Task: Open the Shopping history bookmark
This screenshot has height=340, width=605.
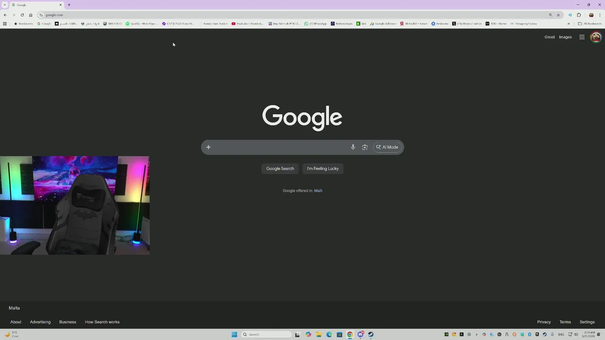Action: pos(524,24)
